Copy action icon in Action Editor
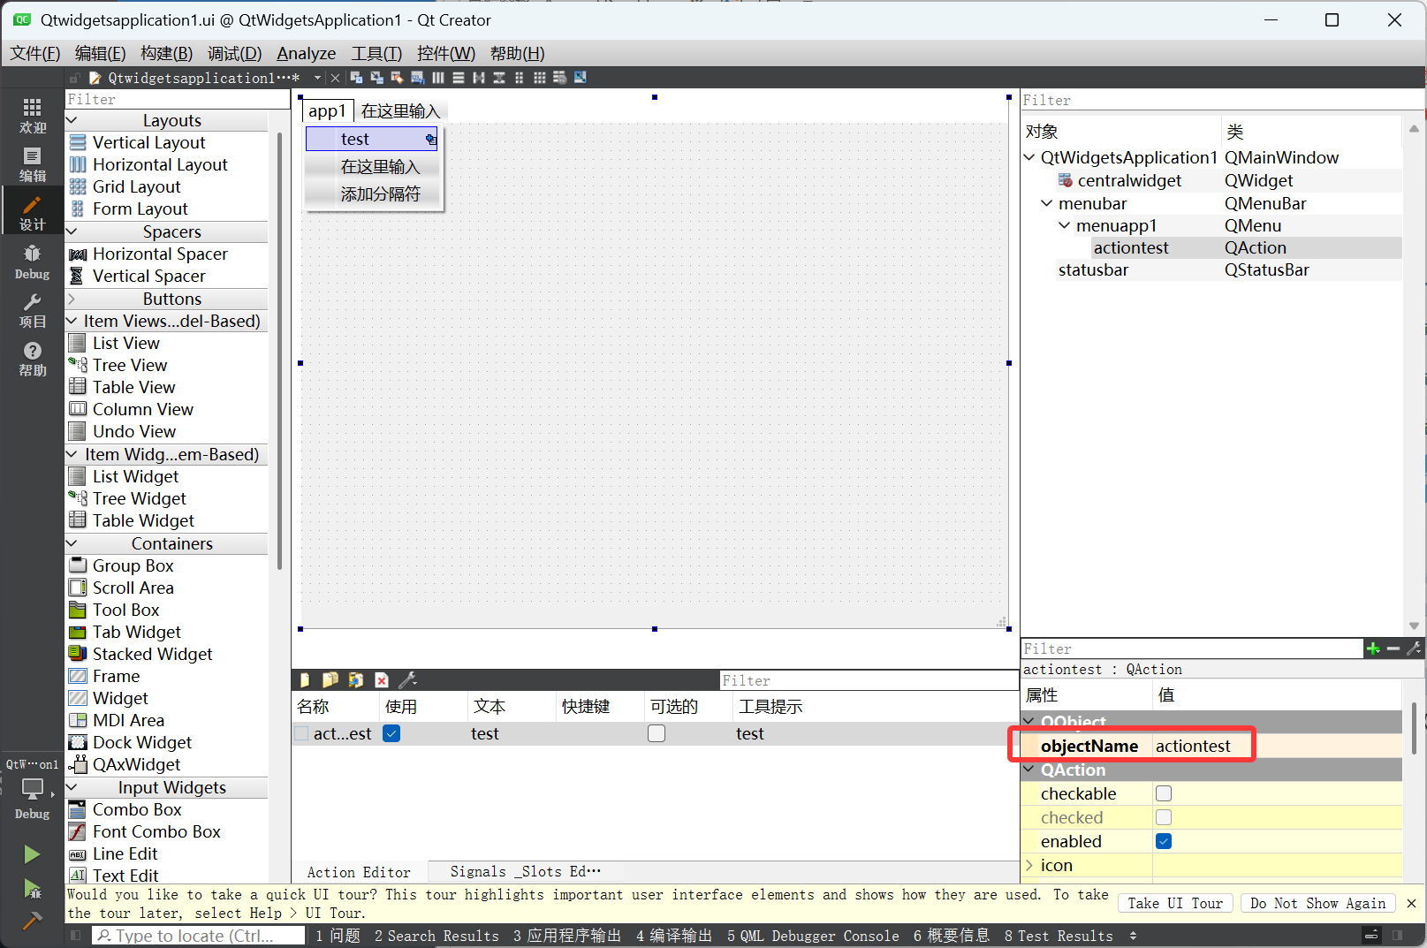This screenshot has width=1427, height=948. pos(330,680)
